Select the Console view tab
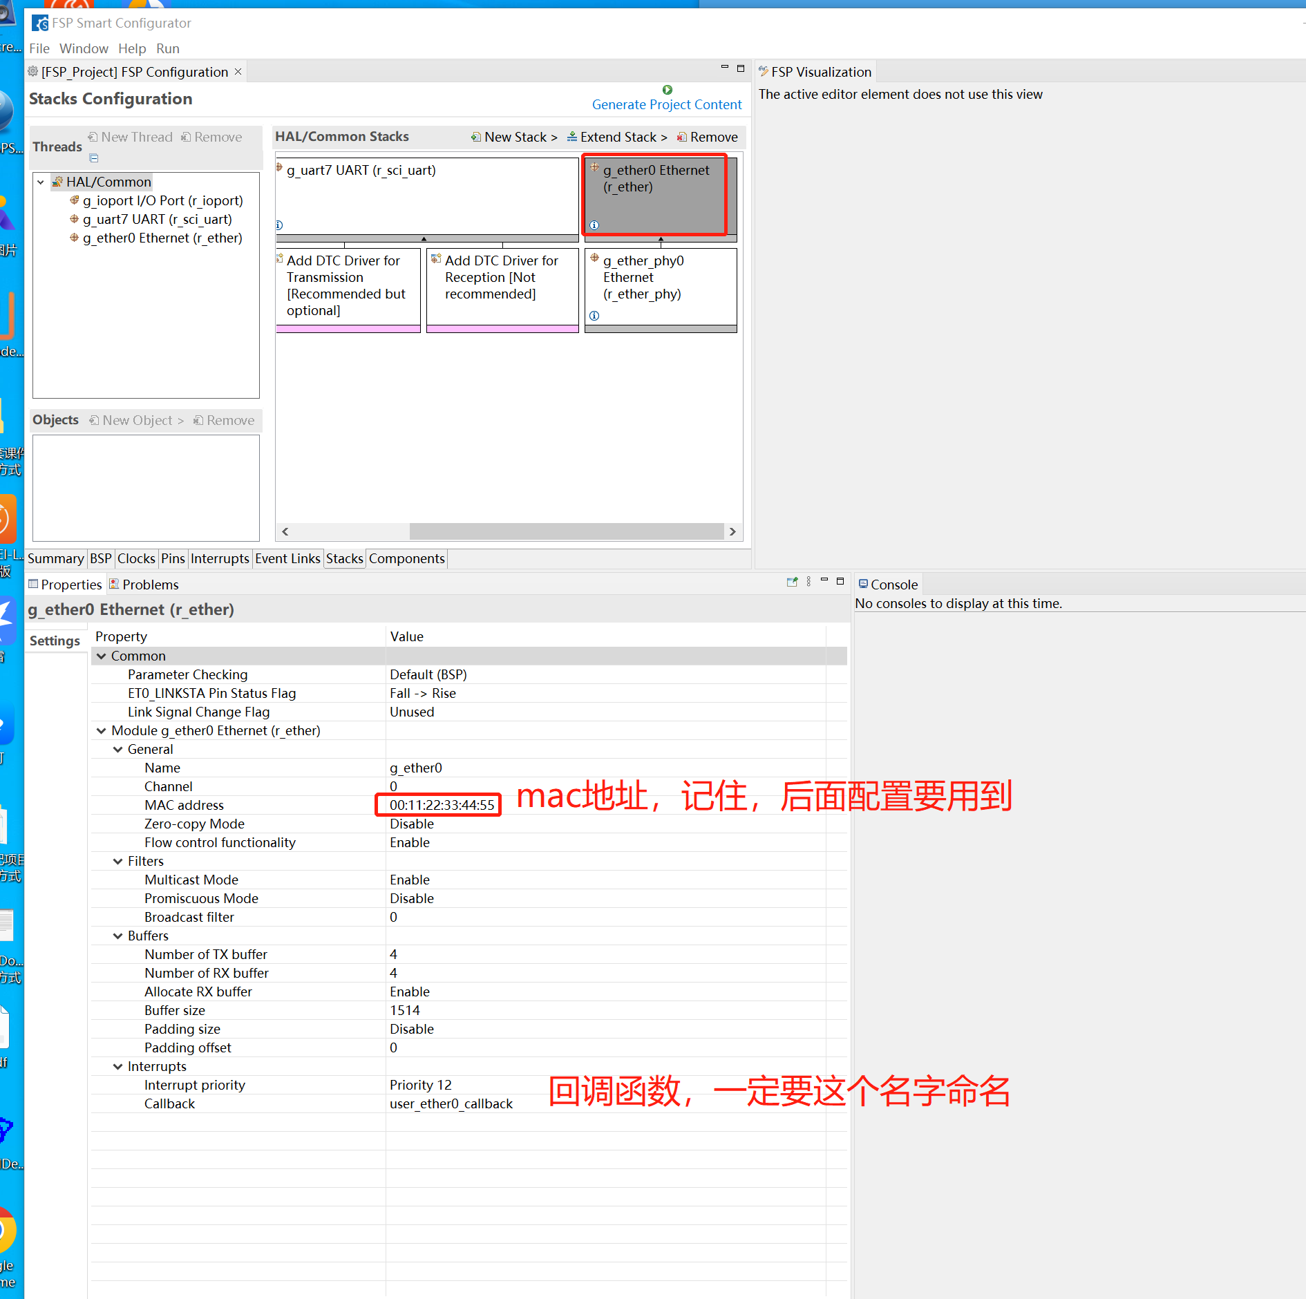The height and width of the screenshot is (1299, 1306). coord(888,585)
